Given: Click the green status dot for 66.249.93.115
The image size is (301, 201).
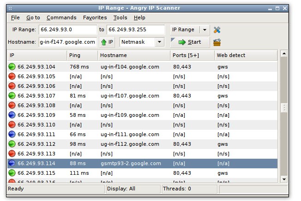Looking at the screenshot, I should [12, 173].
